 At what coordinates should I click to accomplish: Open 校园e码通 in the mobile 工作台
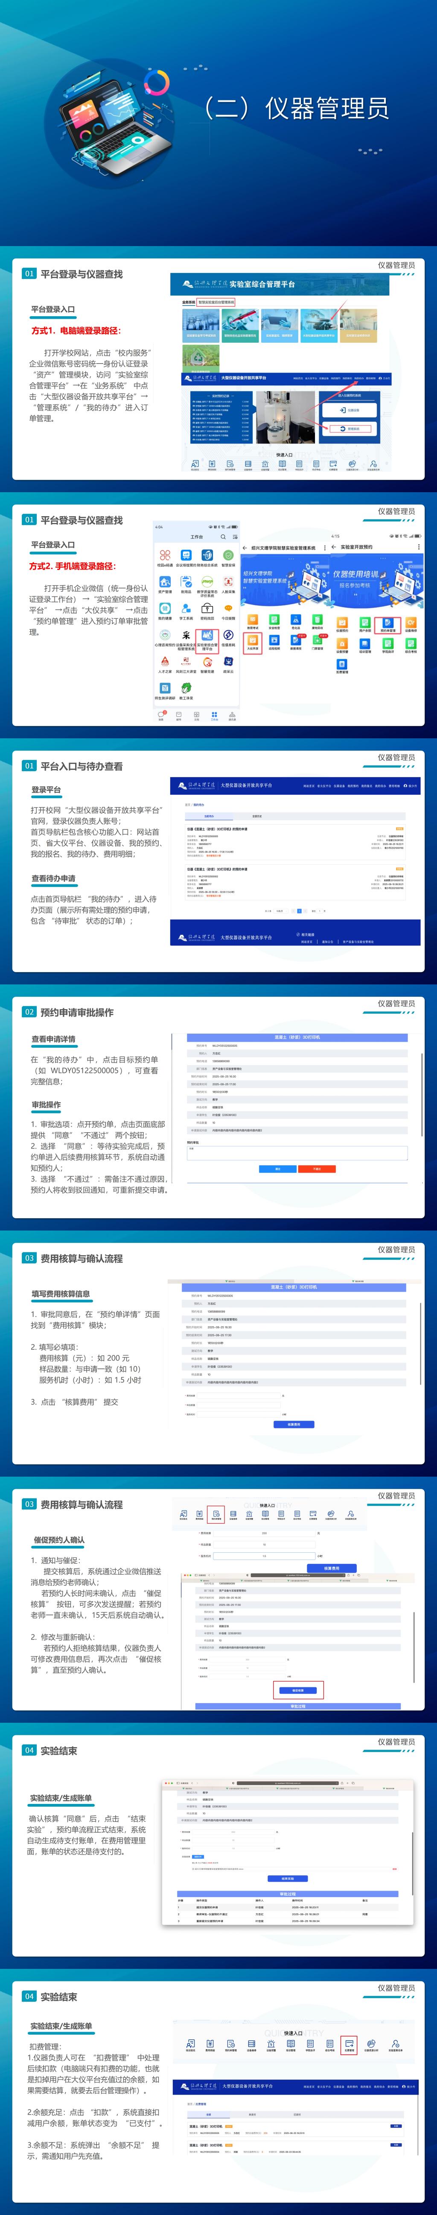click(164, 557)
